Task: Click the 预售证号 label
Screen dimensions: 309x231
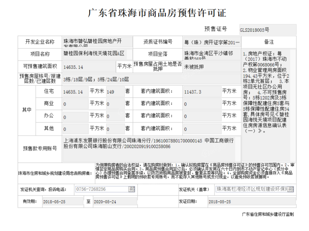Action: (x=216, y=29)
